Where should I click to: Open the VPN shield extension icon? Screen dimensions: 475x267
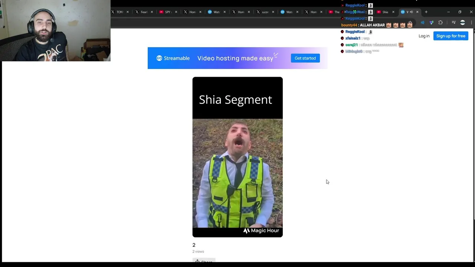click(x=431, y=23)
